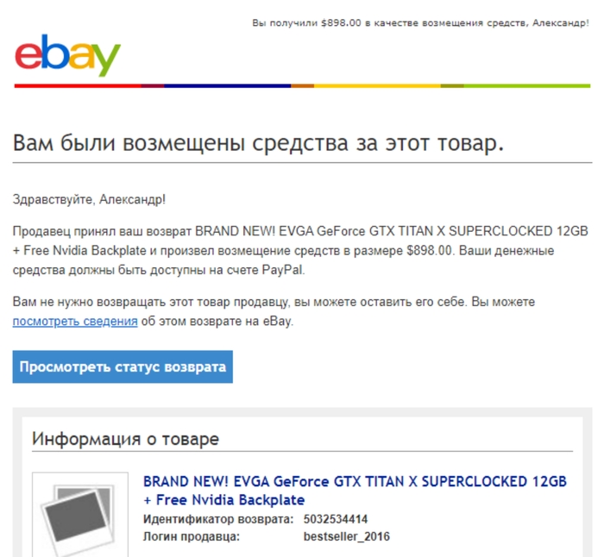
Task: Click the greeting "Здравствуйте, Александр!"
Action: pyautogui.click(x=89, y=199)
